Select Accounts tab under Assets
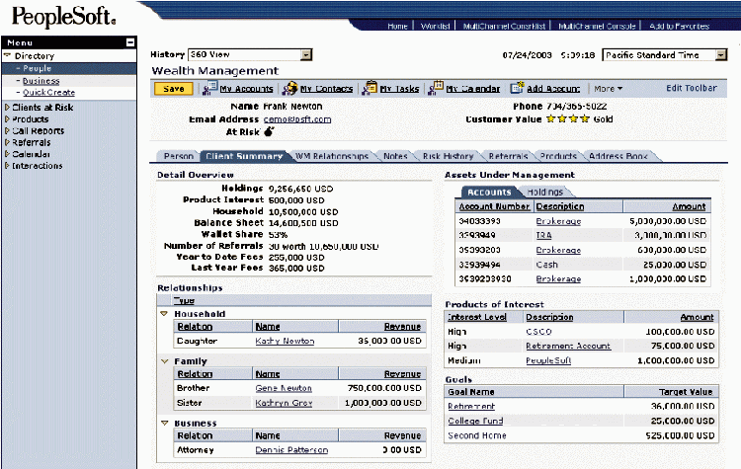The height and width of the screenshot is (469, 741). [x=489, y=193]
